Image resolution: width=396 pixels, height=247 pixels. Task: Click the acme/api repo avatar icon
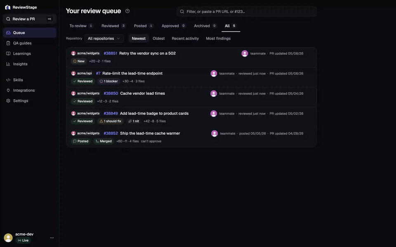[73, 73]
